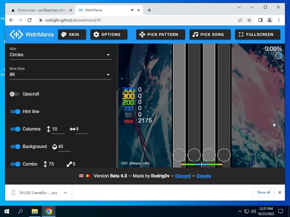This screenshot has width=290, height=217.
Task: Open File Explorer from taskbar
Action: tap(35, 211)
